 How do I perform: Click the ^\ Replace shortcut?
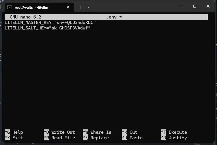click(96, 138)
